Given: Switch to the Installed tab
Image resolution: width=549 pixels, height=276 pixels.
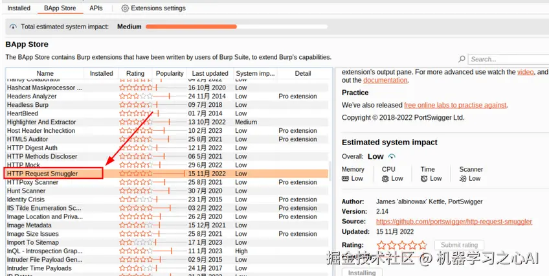Looking at the screenshot, I should point(19,8).
